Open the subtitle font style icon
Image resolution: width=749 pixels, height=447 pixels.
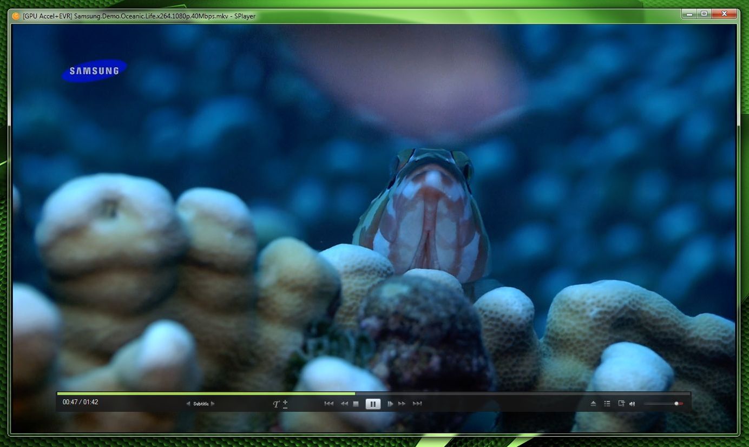(x=276, y=404)
